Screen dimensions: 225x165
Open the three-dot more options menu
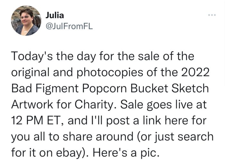click(212, 15)
